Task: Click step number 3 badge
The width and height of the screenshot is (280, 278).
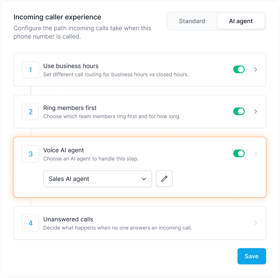Action: tap(30, 154)
